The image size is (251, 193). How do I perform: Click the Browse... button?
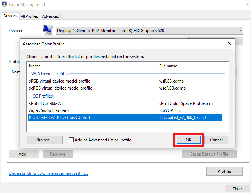pyautogui.click(x=45, y=140)
